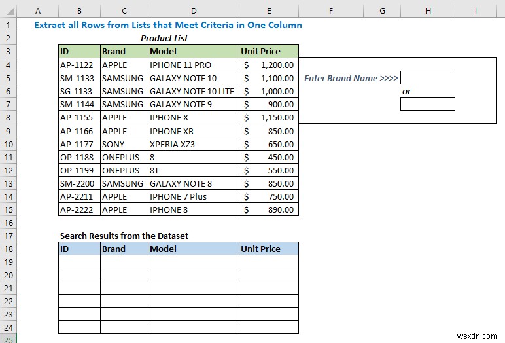Click the '1,200.00' unit price cell
Image resolution: width=505 pixels, height=343 pixels.
click(x=269, y=65)
